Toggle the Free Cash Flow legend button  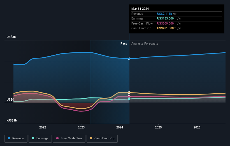(x=69, y=138)
